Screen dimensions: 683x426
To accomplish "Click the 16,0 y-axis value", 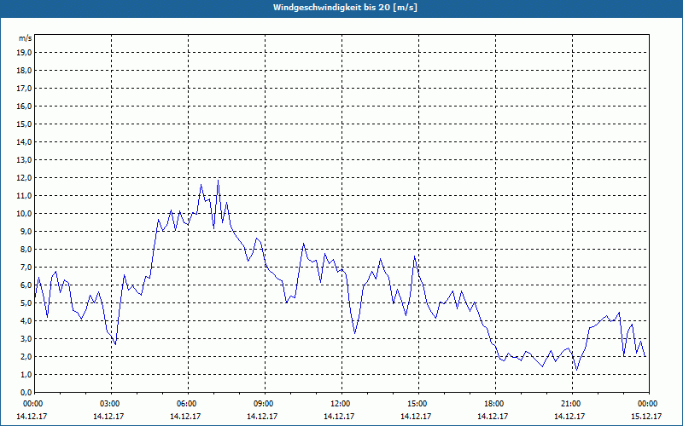I will pos(24,106).
